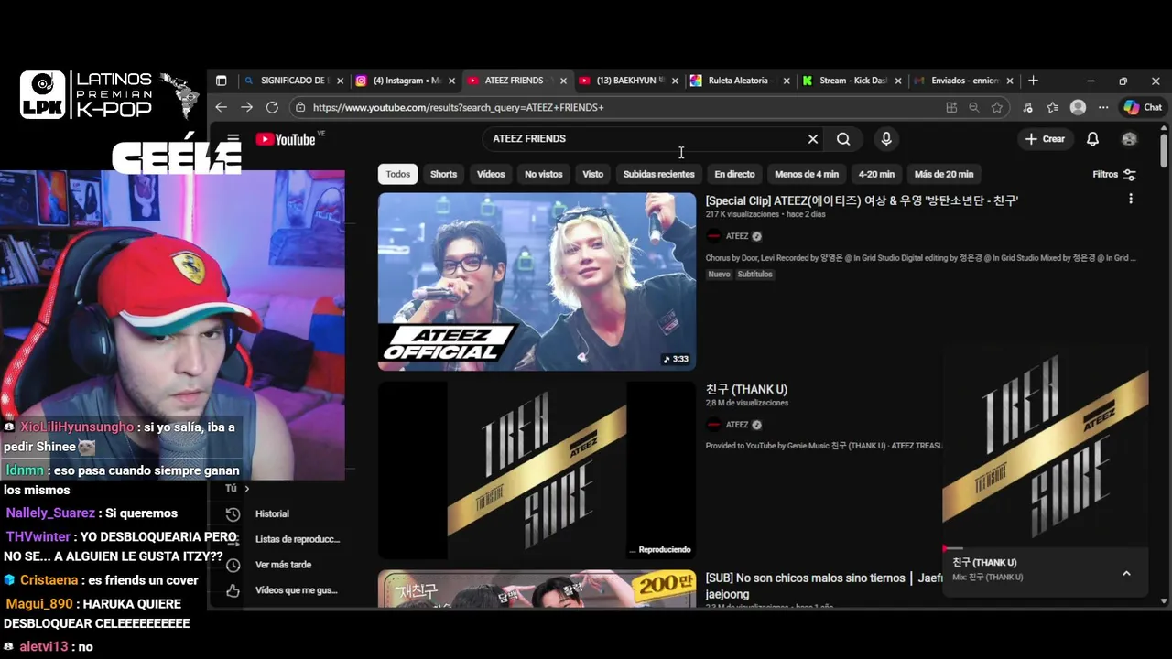Select the 4-20 min chip

click(876, 174)
